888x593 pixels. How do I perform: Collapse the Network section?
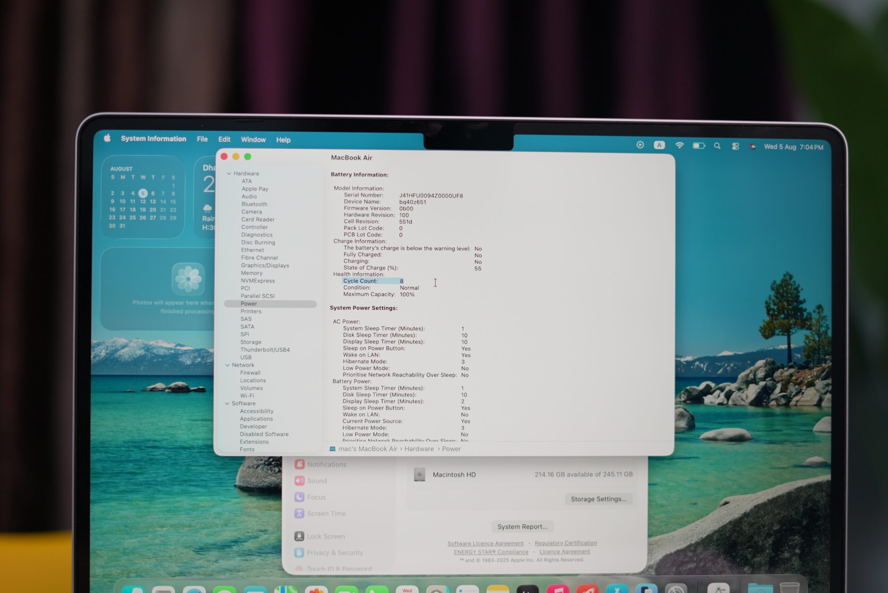pyautogui.click(x=227, y=365)
